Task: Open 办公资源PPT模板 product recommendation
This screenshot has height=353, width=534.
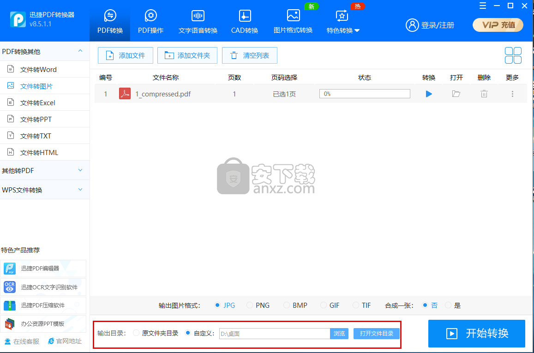Action: pos(43,324)
